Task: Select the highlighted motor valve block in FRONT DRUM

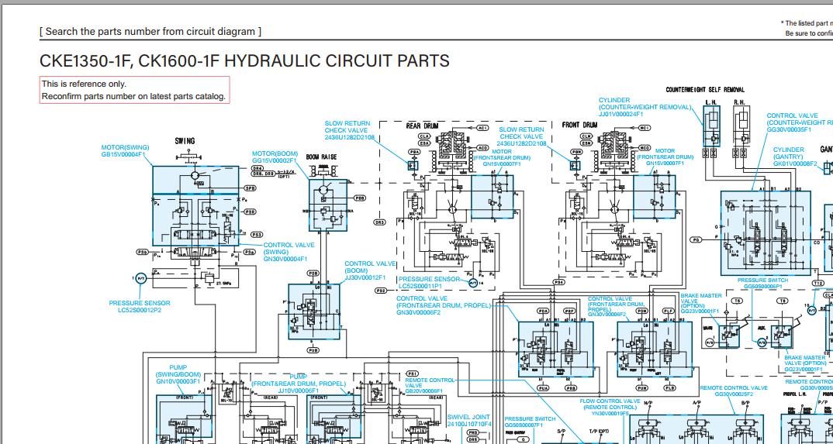Action: [654, 196]
